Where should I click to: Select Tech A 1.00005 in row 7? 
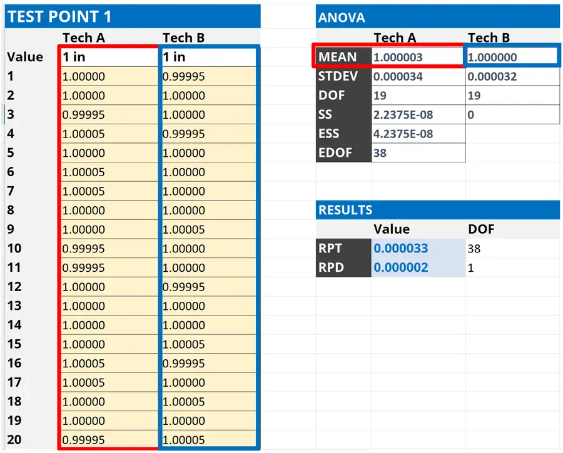tap(109, 191)
